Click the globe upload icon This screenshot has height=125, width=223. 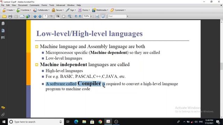(28, 16)
